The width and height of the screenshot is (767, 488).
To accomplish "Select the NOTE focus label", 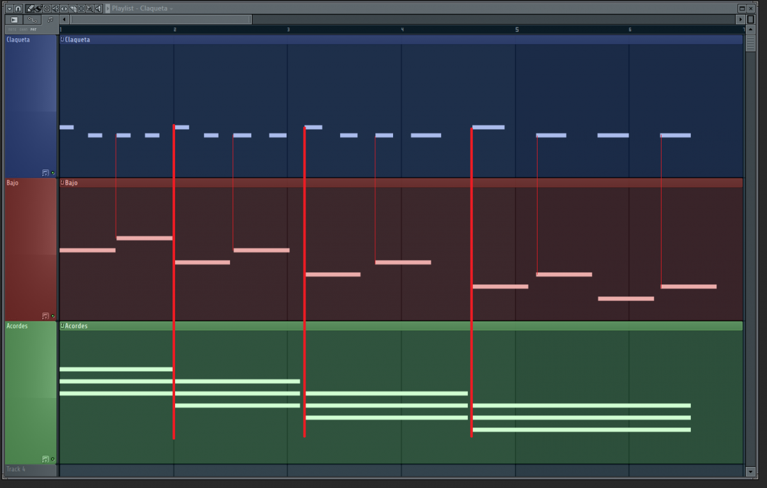I will point(12,29).
